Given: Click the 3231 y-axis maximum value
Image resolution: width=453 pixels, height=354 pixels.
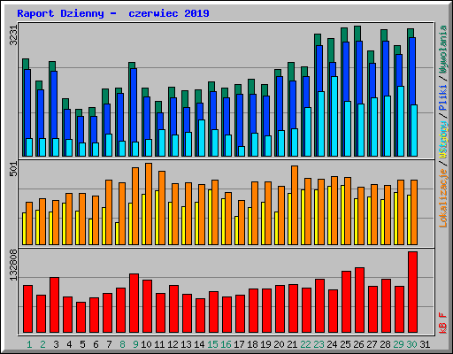Looking at the screenshot, I should [13, 35].
